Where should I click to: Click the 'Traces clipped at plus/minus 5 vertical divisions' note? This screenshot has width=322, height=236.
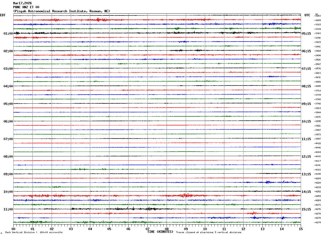[209, 233]
